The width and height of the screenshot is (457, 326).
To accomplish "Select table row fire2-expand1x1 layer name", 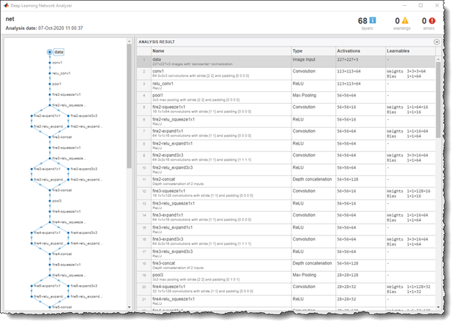I will pyautogui.click(x=168, y=131).
